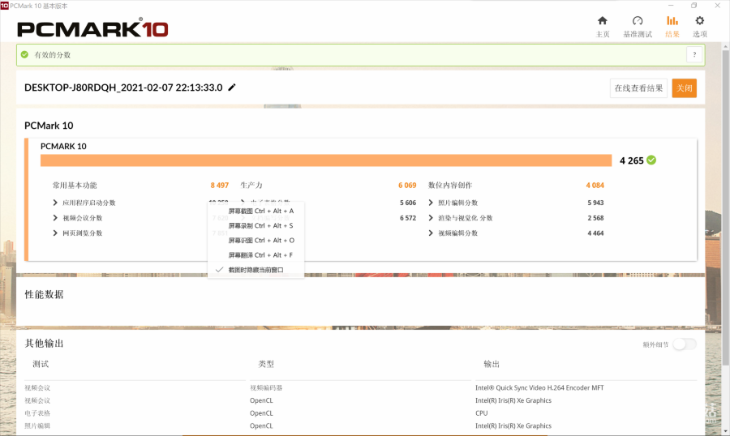Click the green check next to 有效的分数
The image size is (730, 436).
click(x=24, y=54)
